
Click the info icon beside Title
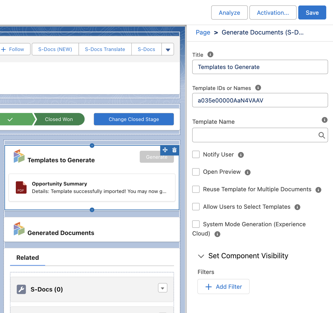(210, 54)
